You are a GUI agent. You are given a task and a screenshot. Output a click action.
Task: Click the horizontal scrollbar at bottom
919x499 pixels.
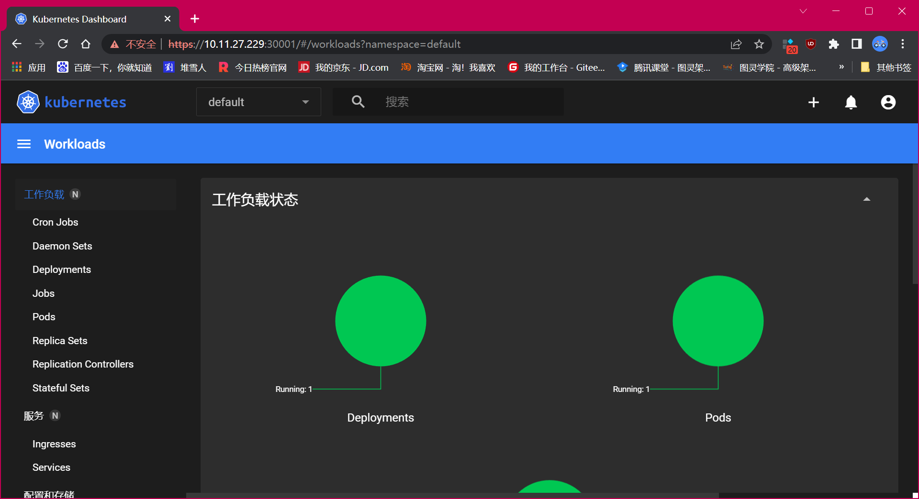tap(452, 495)
